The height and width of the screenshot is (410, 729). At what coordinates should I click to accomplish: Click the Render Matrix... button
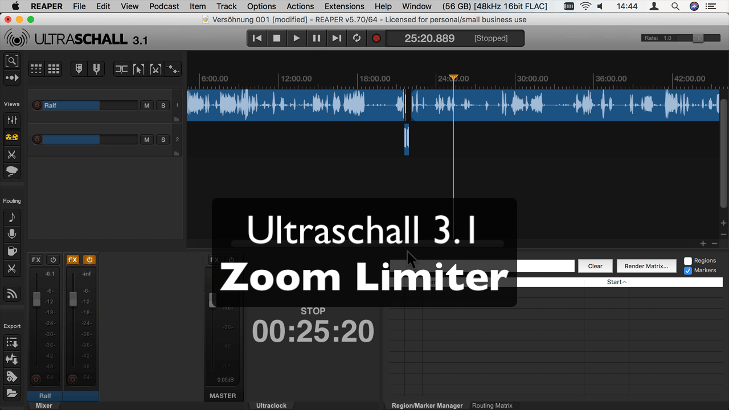pos(646,266)
